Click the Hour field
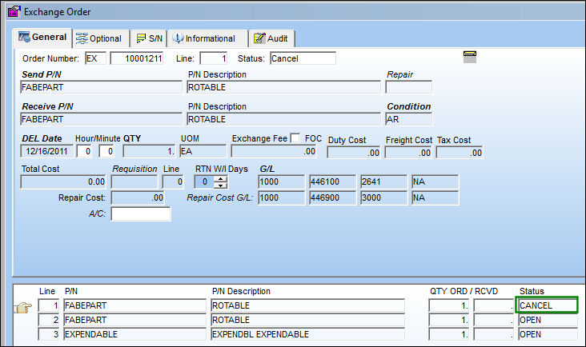This screenshot has height=347, width=586. [x=84, y=151]
